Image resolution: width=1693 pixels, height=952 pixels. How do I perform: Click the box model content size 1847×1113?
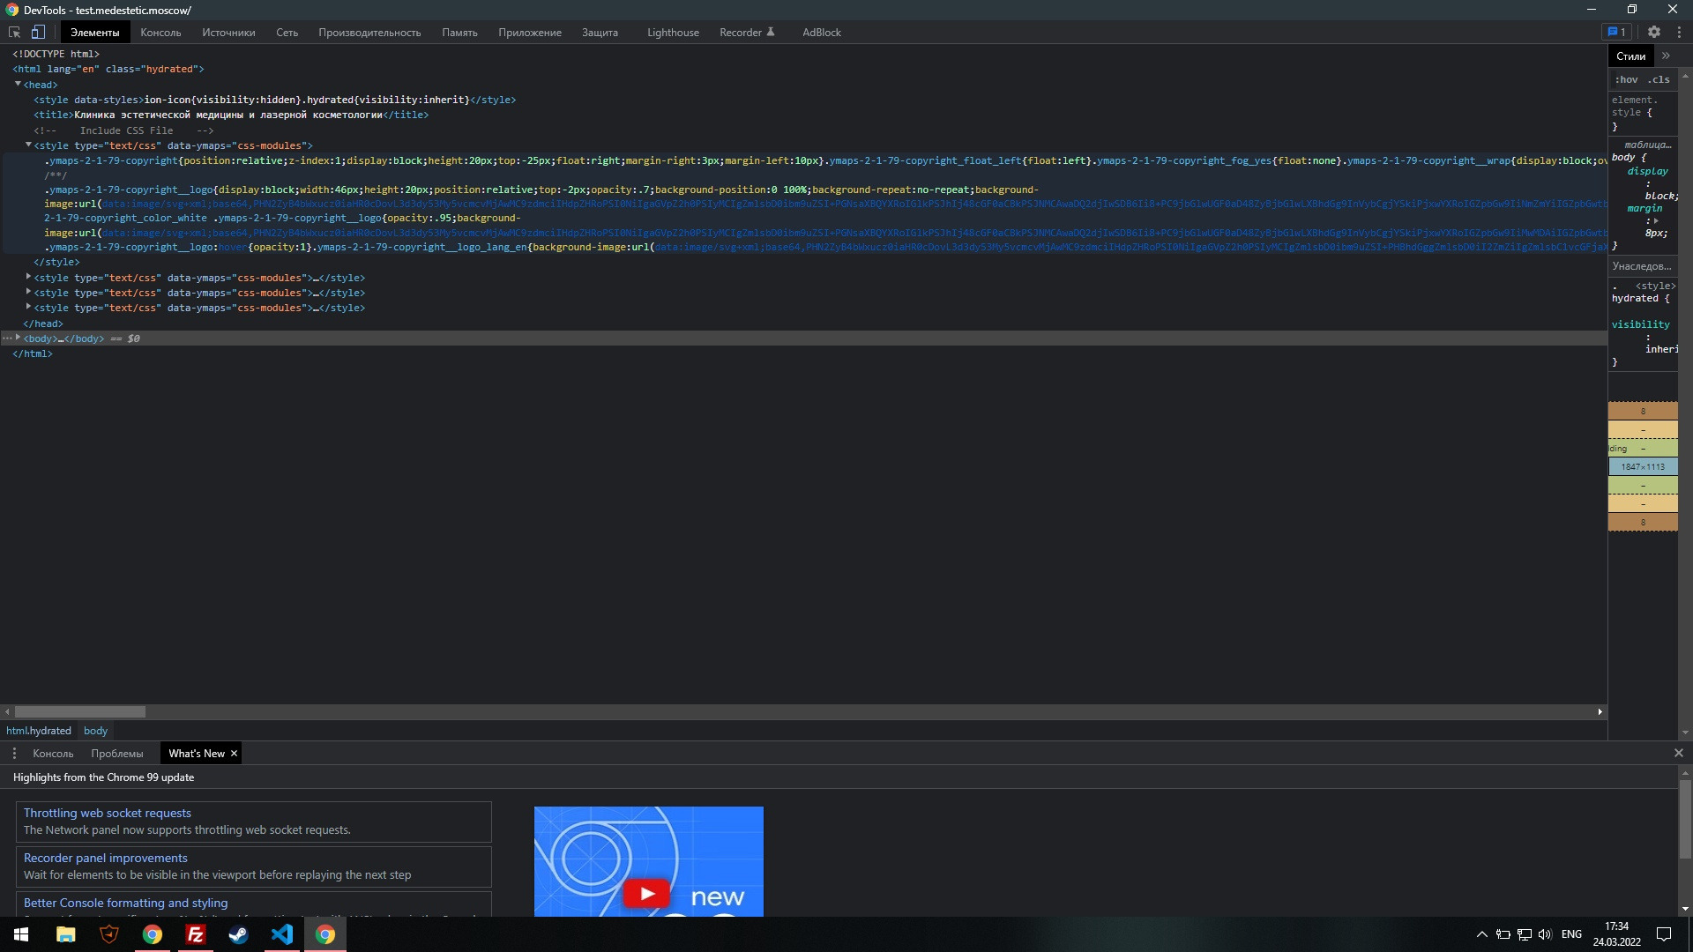tap(1643, 466)
